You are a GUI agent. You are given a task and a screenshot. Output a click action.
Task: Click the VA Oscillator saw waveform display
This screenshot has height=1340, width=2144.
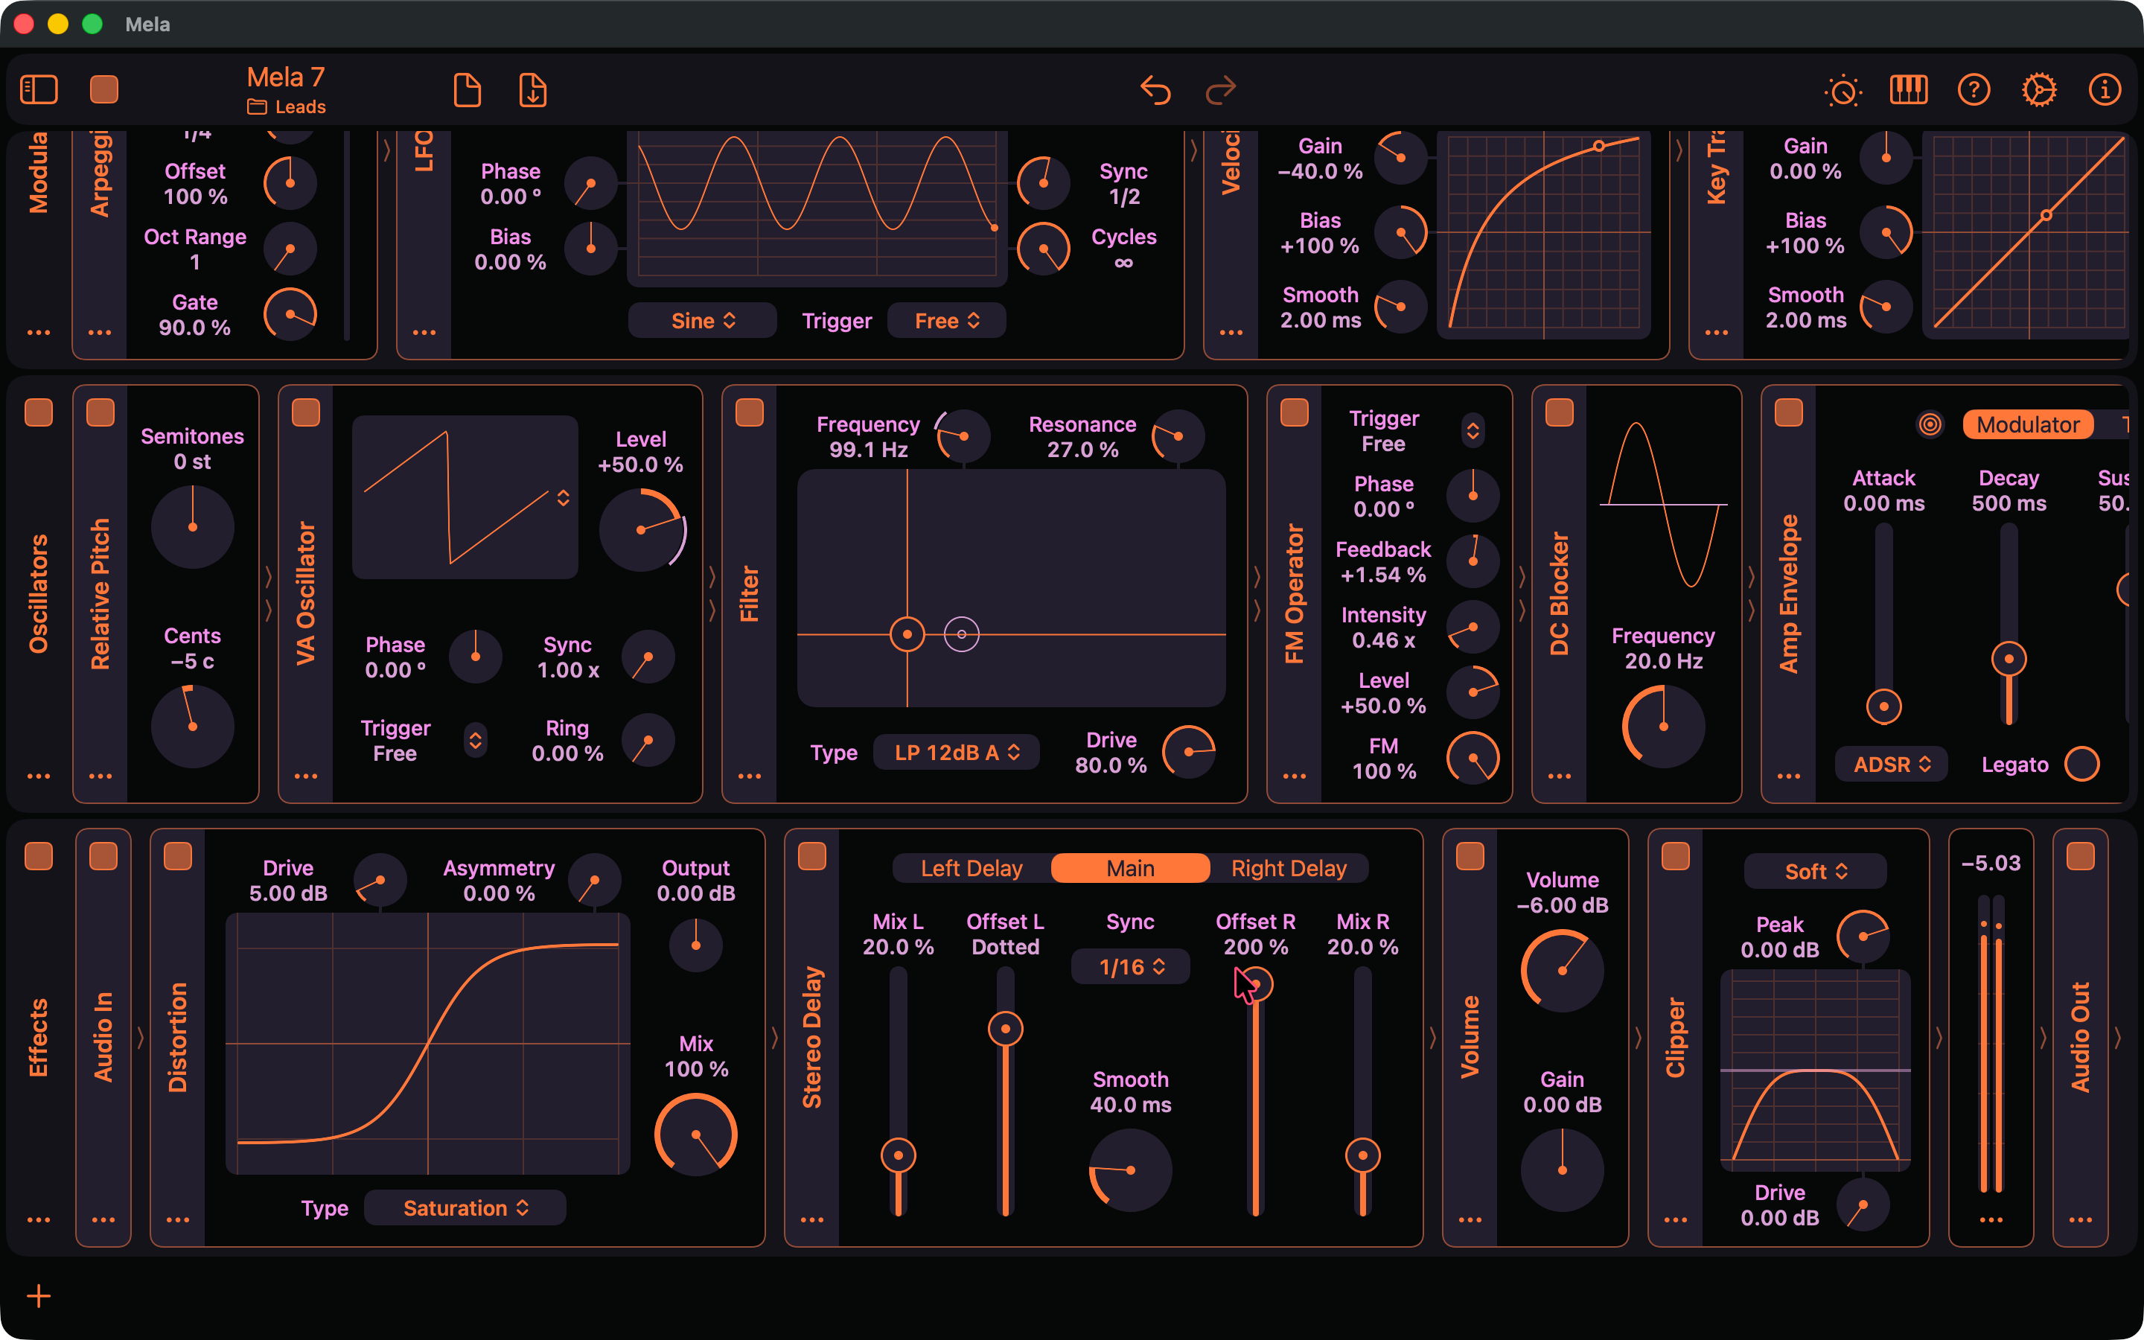tap(465, 497)
